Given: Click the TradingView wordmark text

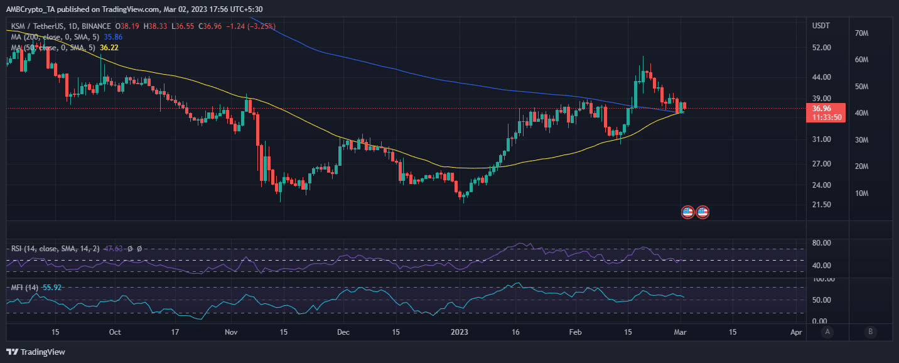Looking at the screenshot, I should click(x=44, y=352).
